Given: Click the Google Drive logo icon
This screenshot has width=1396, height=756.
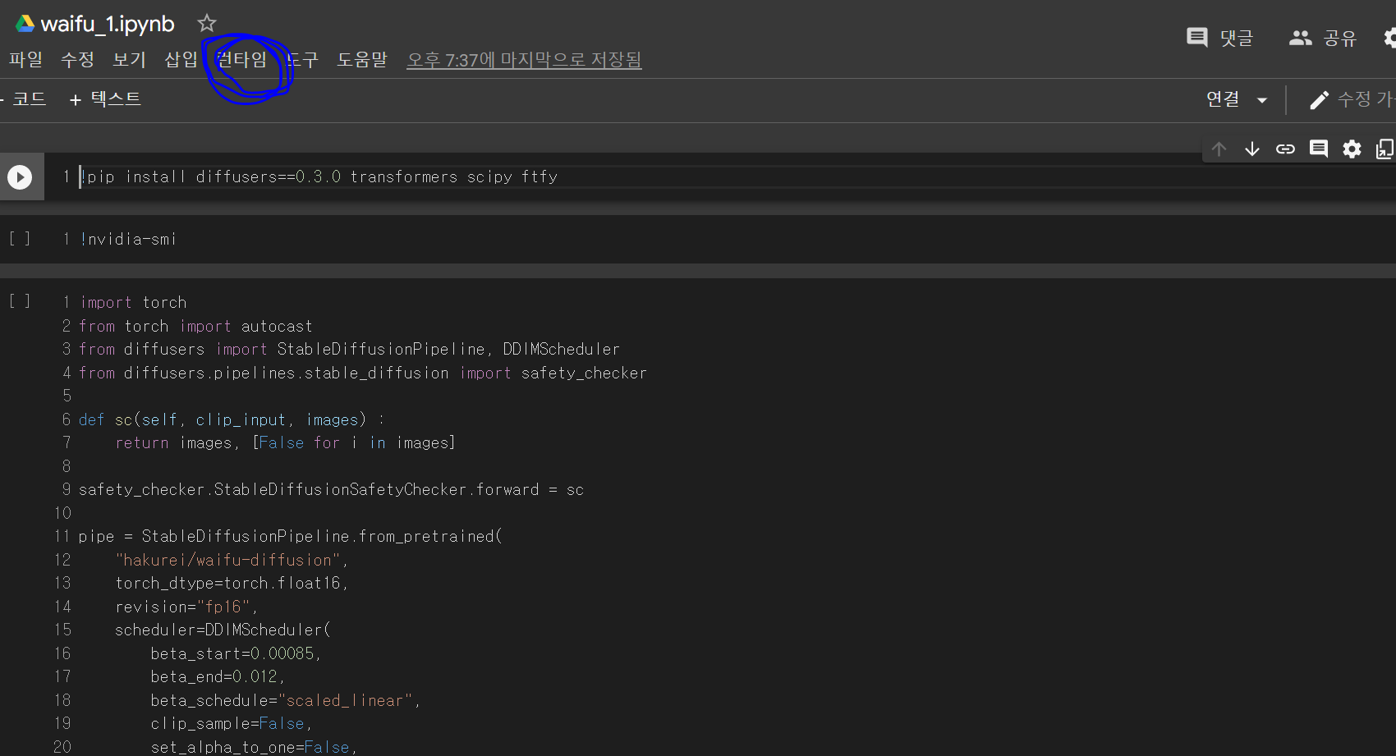Looking at the screenshot, I should (25, 24).
